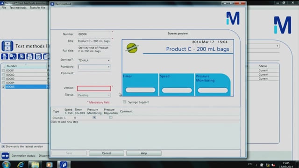Open the Status Pending dropdown
The image size is (299, 168).
coord(108,95)
